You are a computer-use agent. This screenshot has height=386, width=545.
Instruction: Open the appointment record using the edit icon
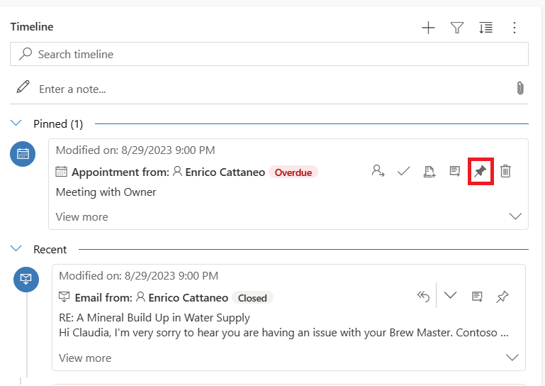coord(454,171)
